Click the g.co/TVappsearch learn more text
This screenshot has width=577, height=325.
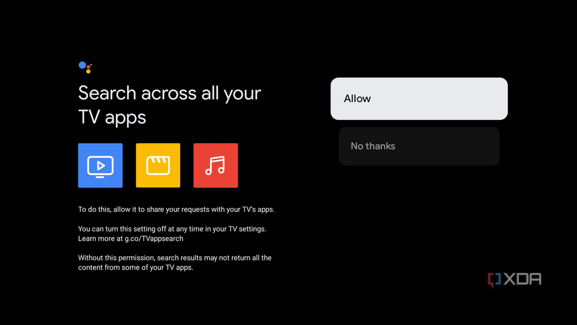coord(130,238)
